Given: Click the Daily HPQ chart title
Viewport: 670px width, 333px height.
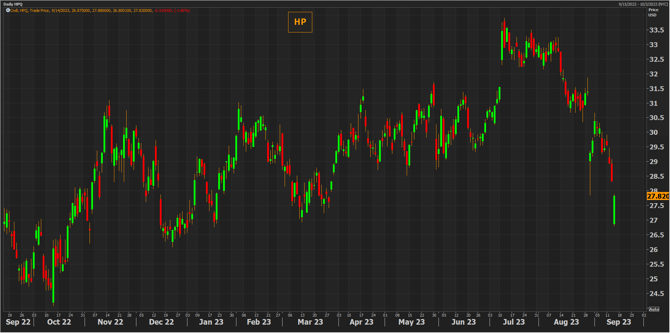Looking at the screenshot, I should (13, 4).
